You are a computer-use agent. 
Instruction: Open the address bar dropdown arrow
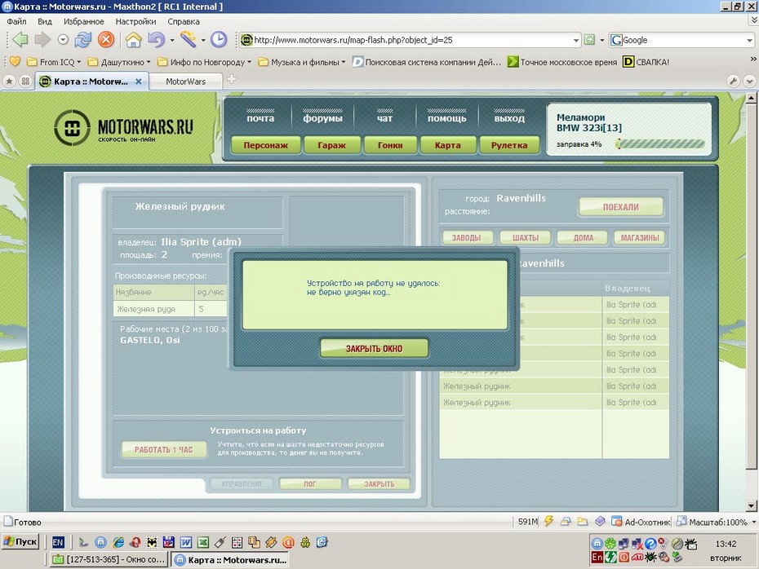(576, 40)
